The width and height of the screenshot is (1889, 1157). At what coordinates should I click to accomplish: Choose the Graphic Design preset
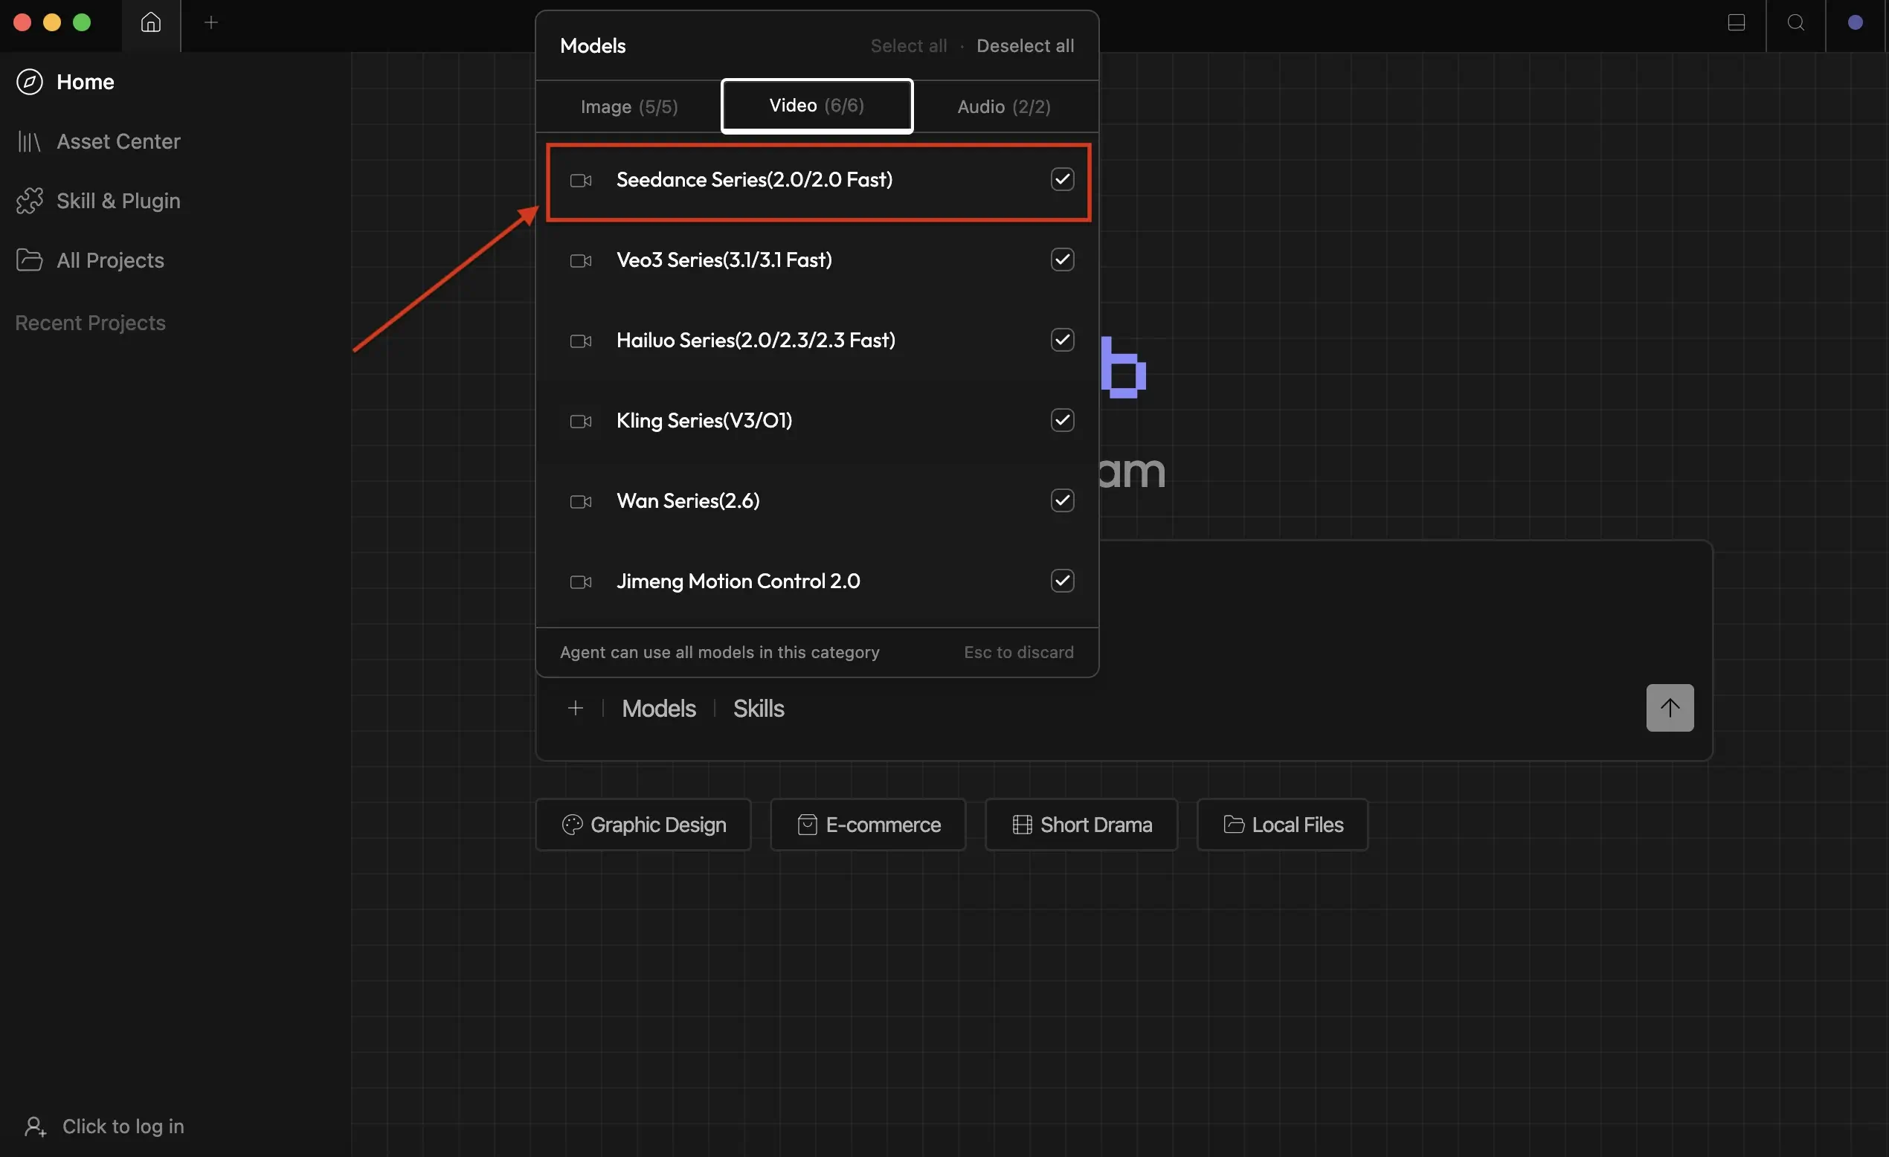[x=643, y=824]
